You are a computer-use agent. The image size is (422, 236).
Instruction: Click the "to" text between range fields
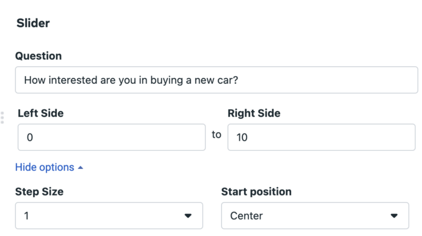pos(216,135)
